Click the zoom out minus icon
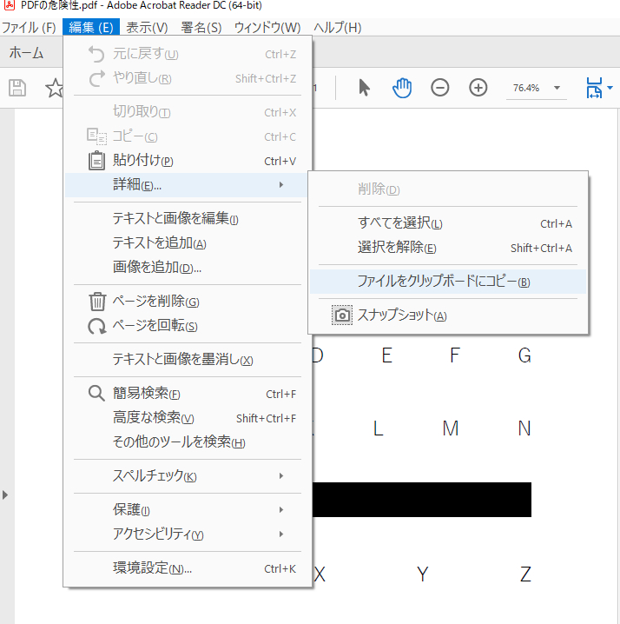Screen dimensions: 620x624 pos(440,88)
